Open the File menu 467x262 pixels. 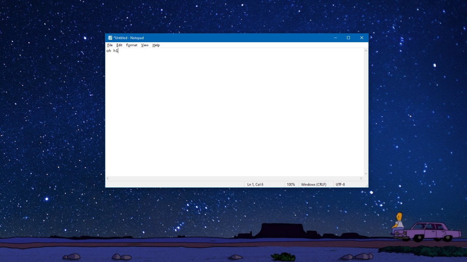click(110, 45)
